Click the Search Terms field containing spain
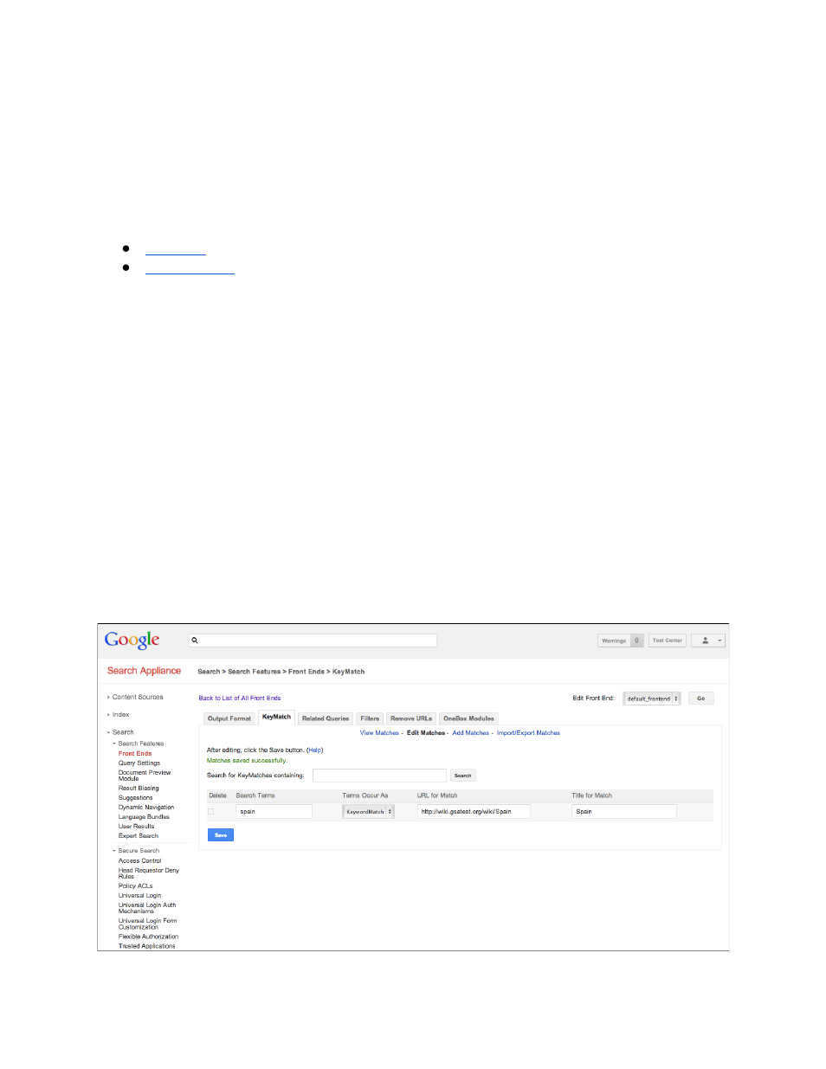Image resolution: width=826 pixels, height=1069 pixels. pyautogui.click(x=274, y=812)
